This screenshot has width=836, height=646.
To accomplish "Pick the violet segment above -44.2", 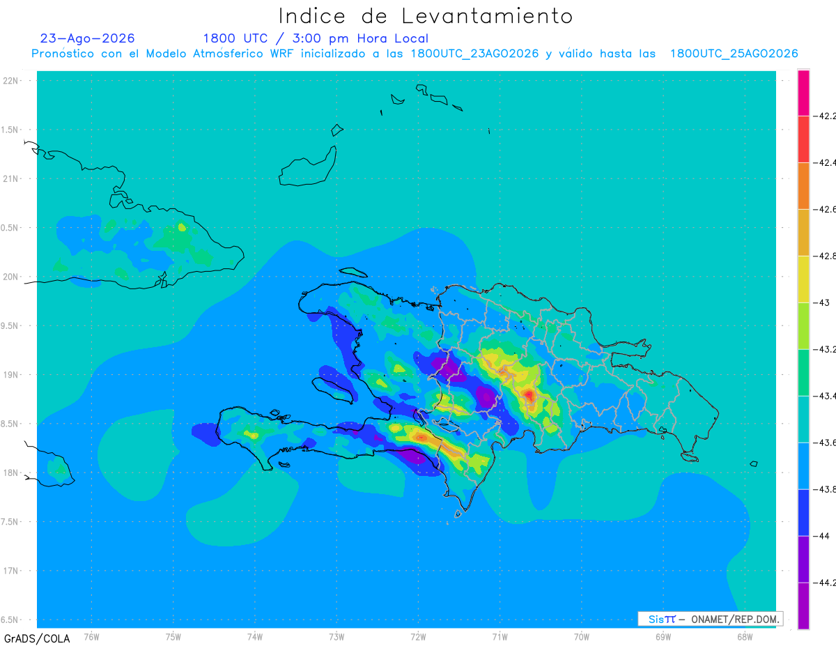I will pos(803,559).
